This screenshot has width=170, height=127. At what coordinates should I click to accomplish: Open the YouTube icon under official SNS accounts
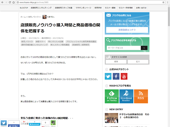[x=124, y=76]
